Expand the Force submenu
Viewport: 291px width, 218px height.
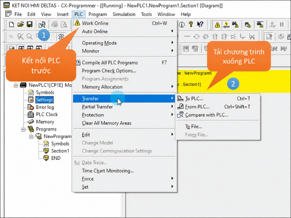click(x=124, y=179)
